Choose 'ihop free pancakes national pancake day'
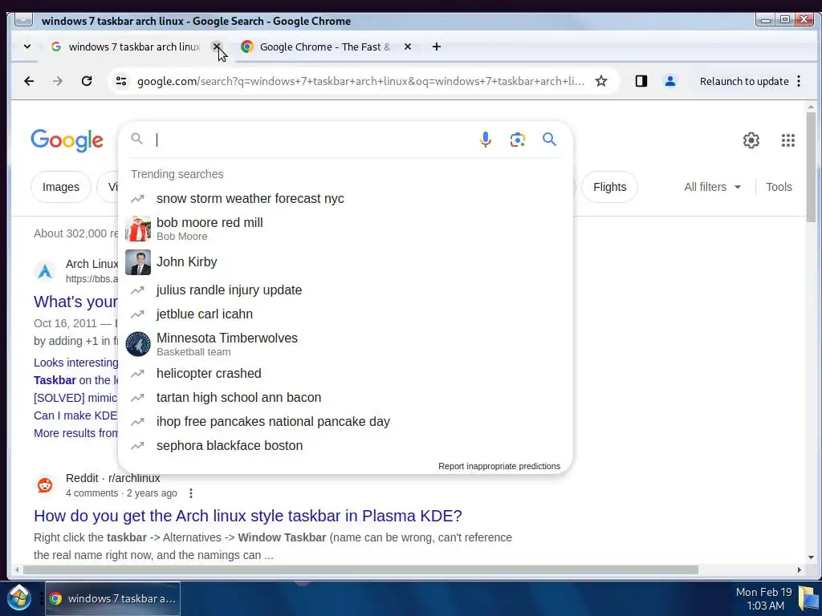 pyautogui.click(x=345, y=422)
